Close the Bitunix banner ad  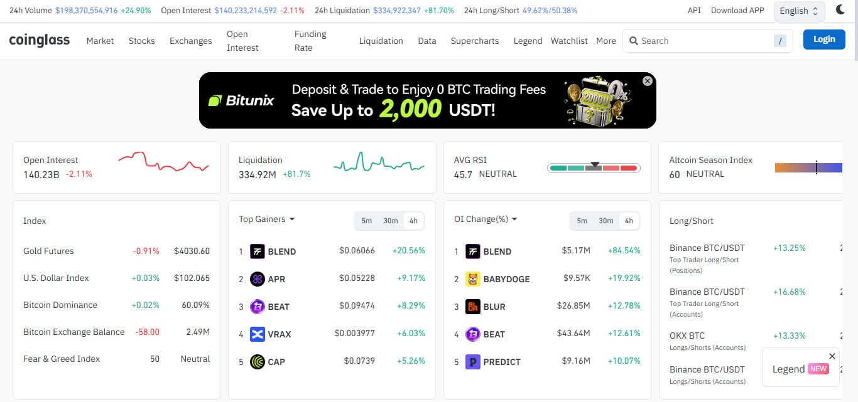coord(648,81)
